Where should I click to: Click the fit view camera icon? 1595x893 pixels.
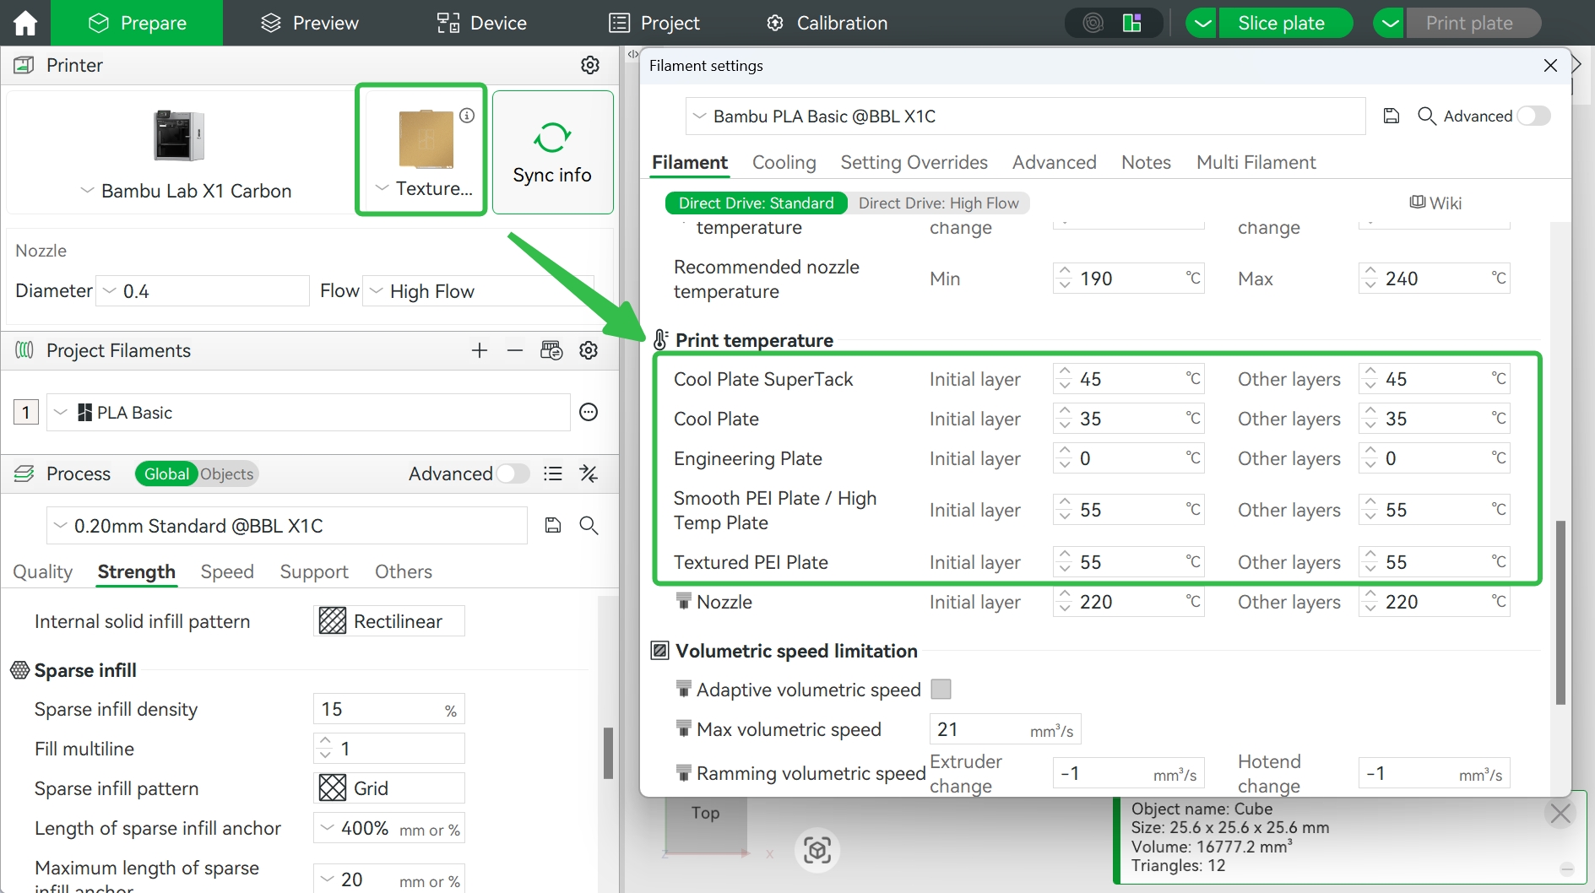coord(817,850)
